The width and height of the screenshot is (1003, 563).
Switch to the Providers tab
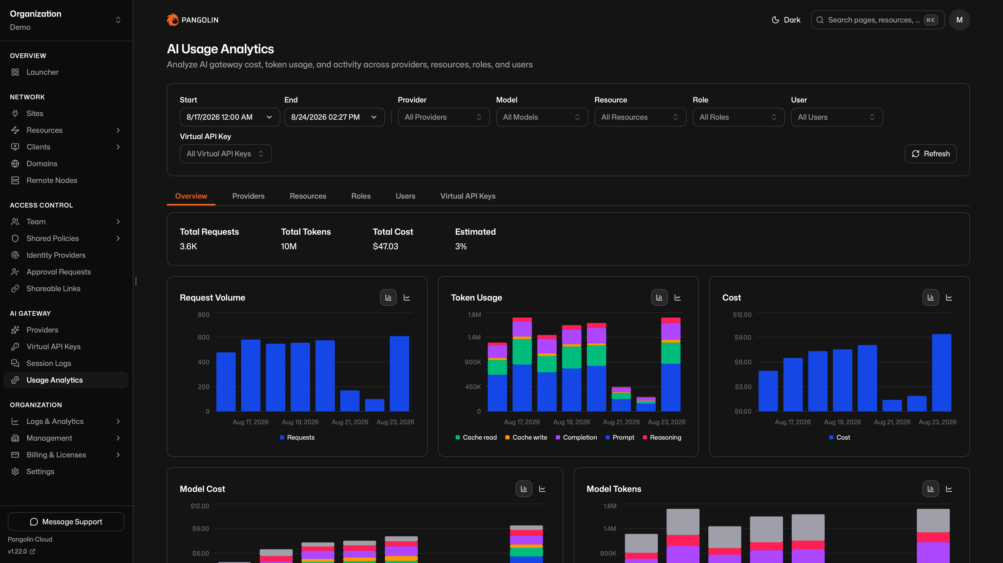248,196
